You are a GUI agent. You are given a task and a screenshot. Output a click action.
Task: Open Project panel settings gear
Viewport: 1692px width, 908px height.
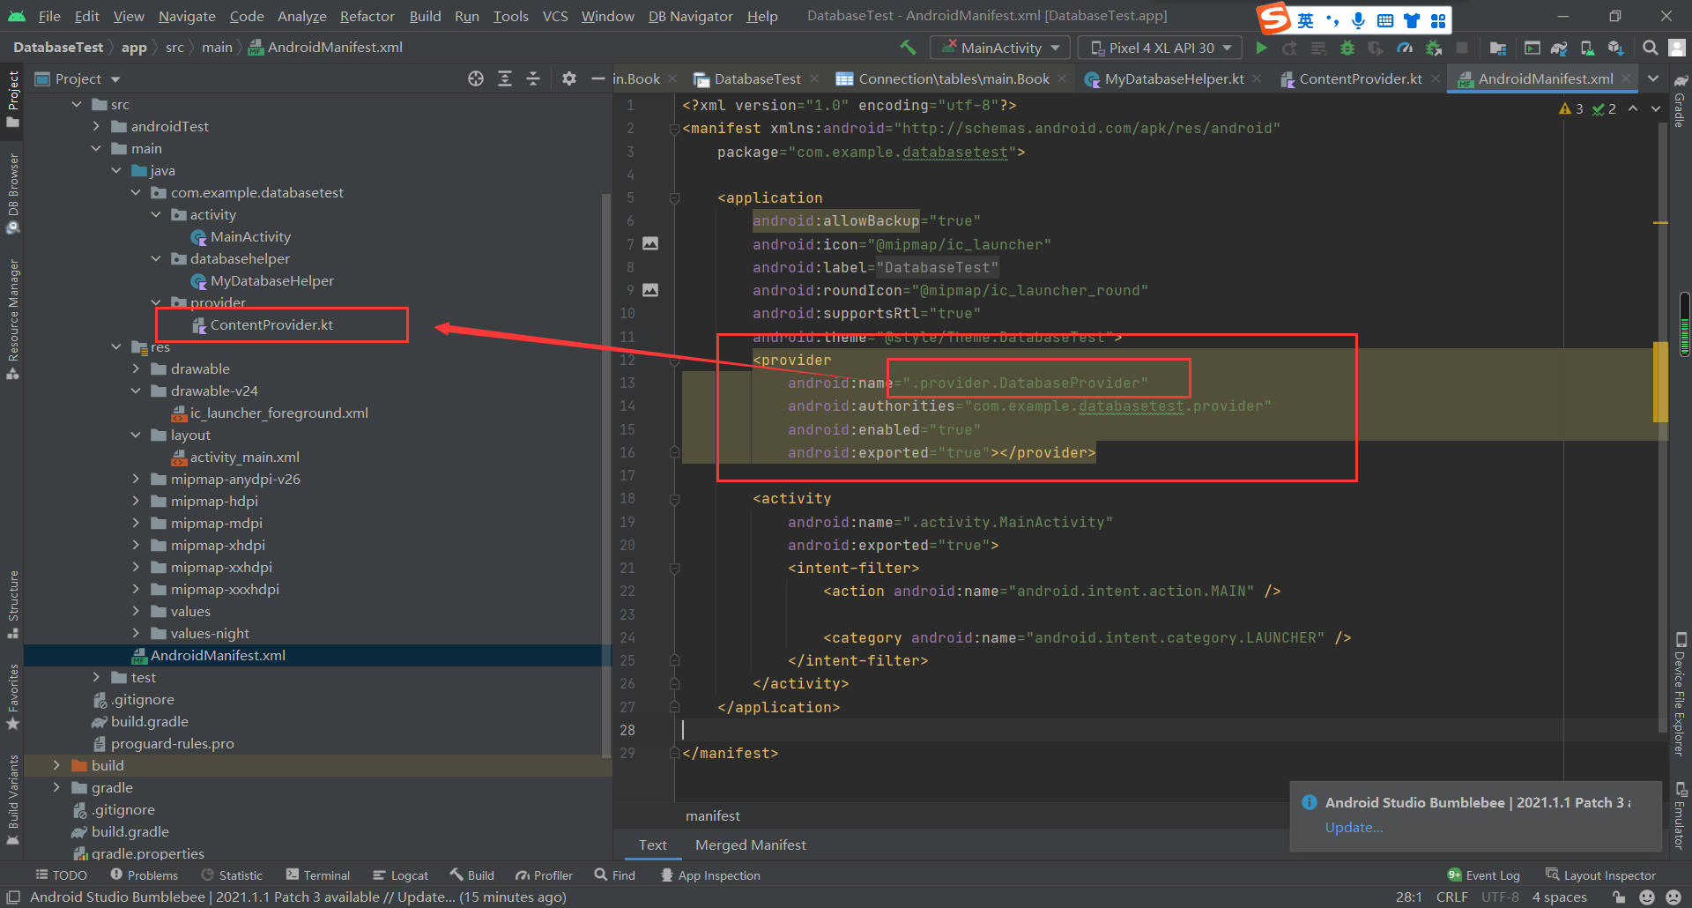tap(569, 78)
